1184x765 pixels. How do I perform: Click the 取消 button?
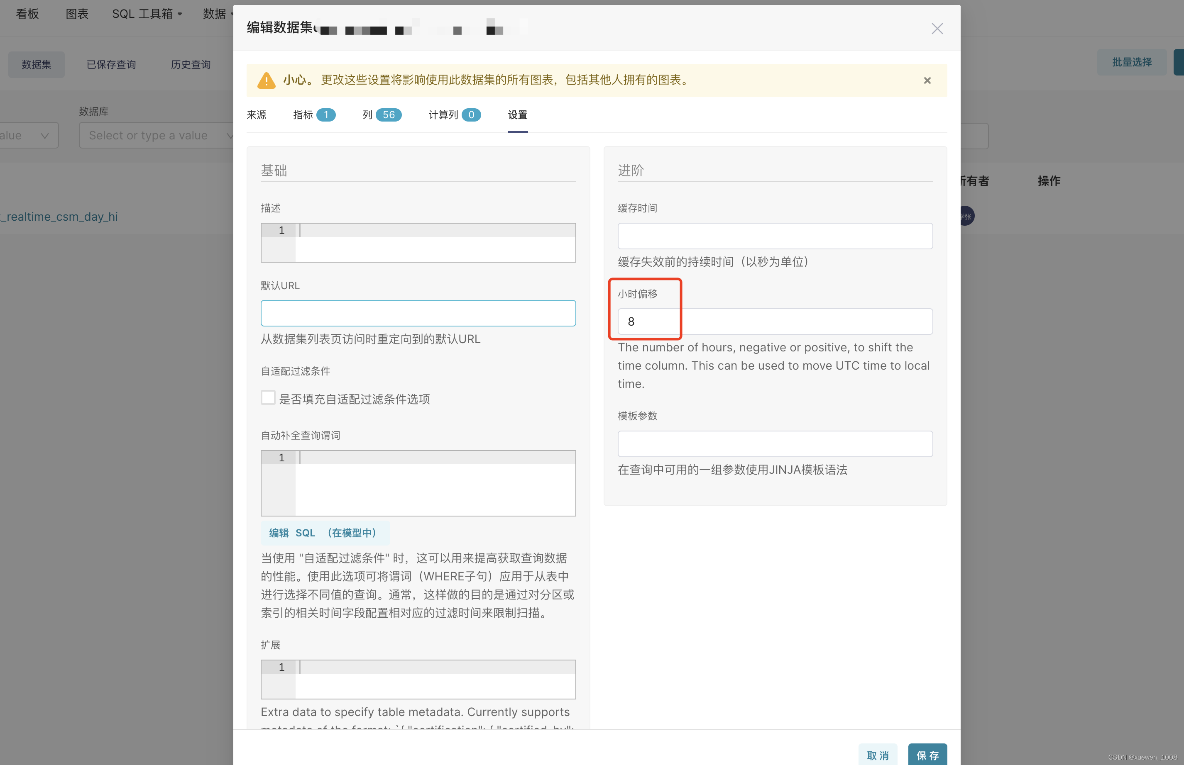point(877,755)
